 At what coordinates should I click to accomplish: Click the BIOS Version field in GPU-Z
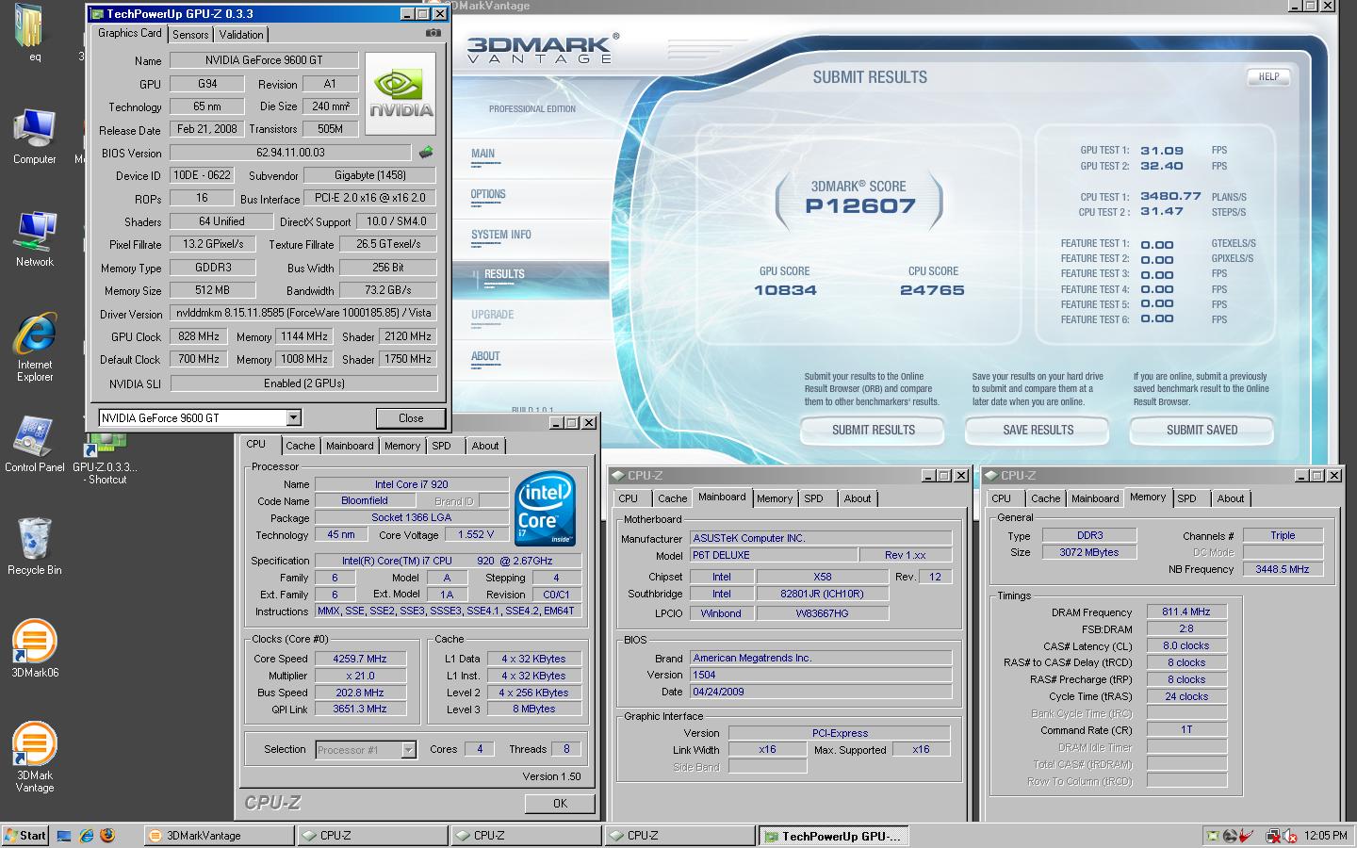click(x=290, y=153)
